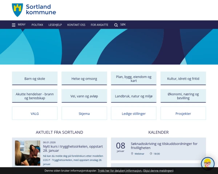Open article Nytt kurs i trygghetssirkelen
The image size is (218, 174).
coord(73,148)
